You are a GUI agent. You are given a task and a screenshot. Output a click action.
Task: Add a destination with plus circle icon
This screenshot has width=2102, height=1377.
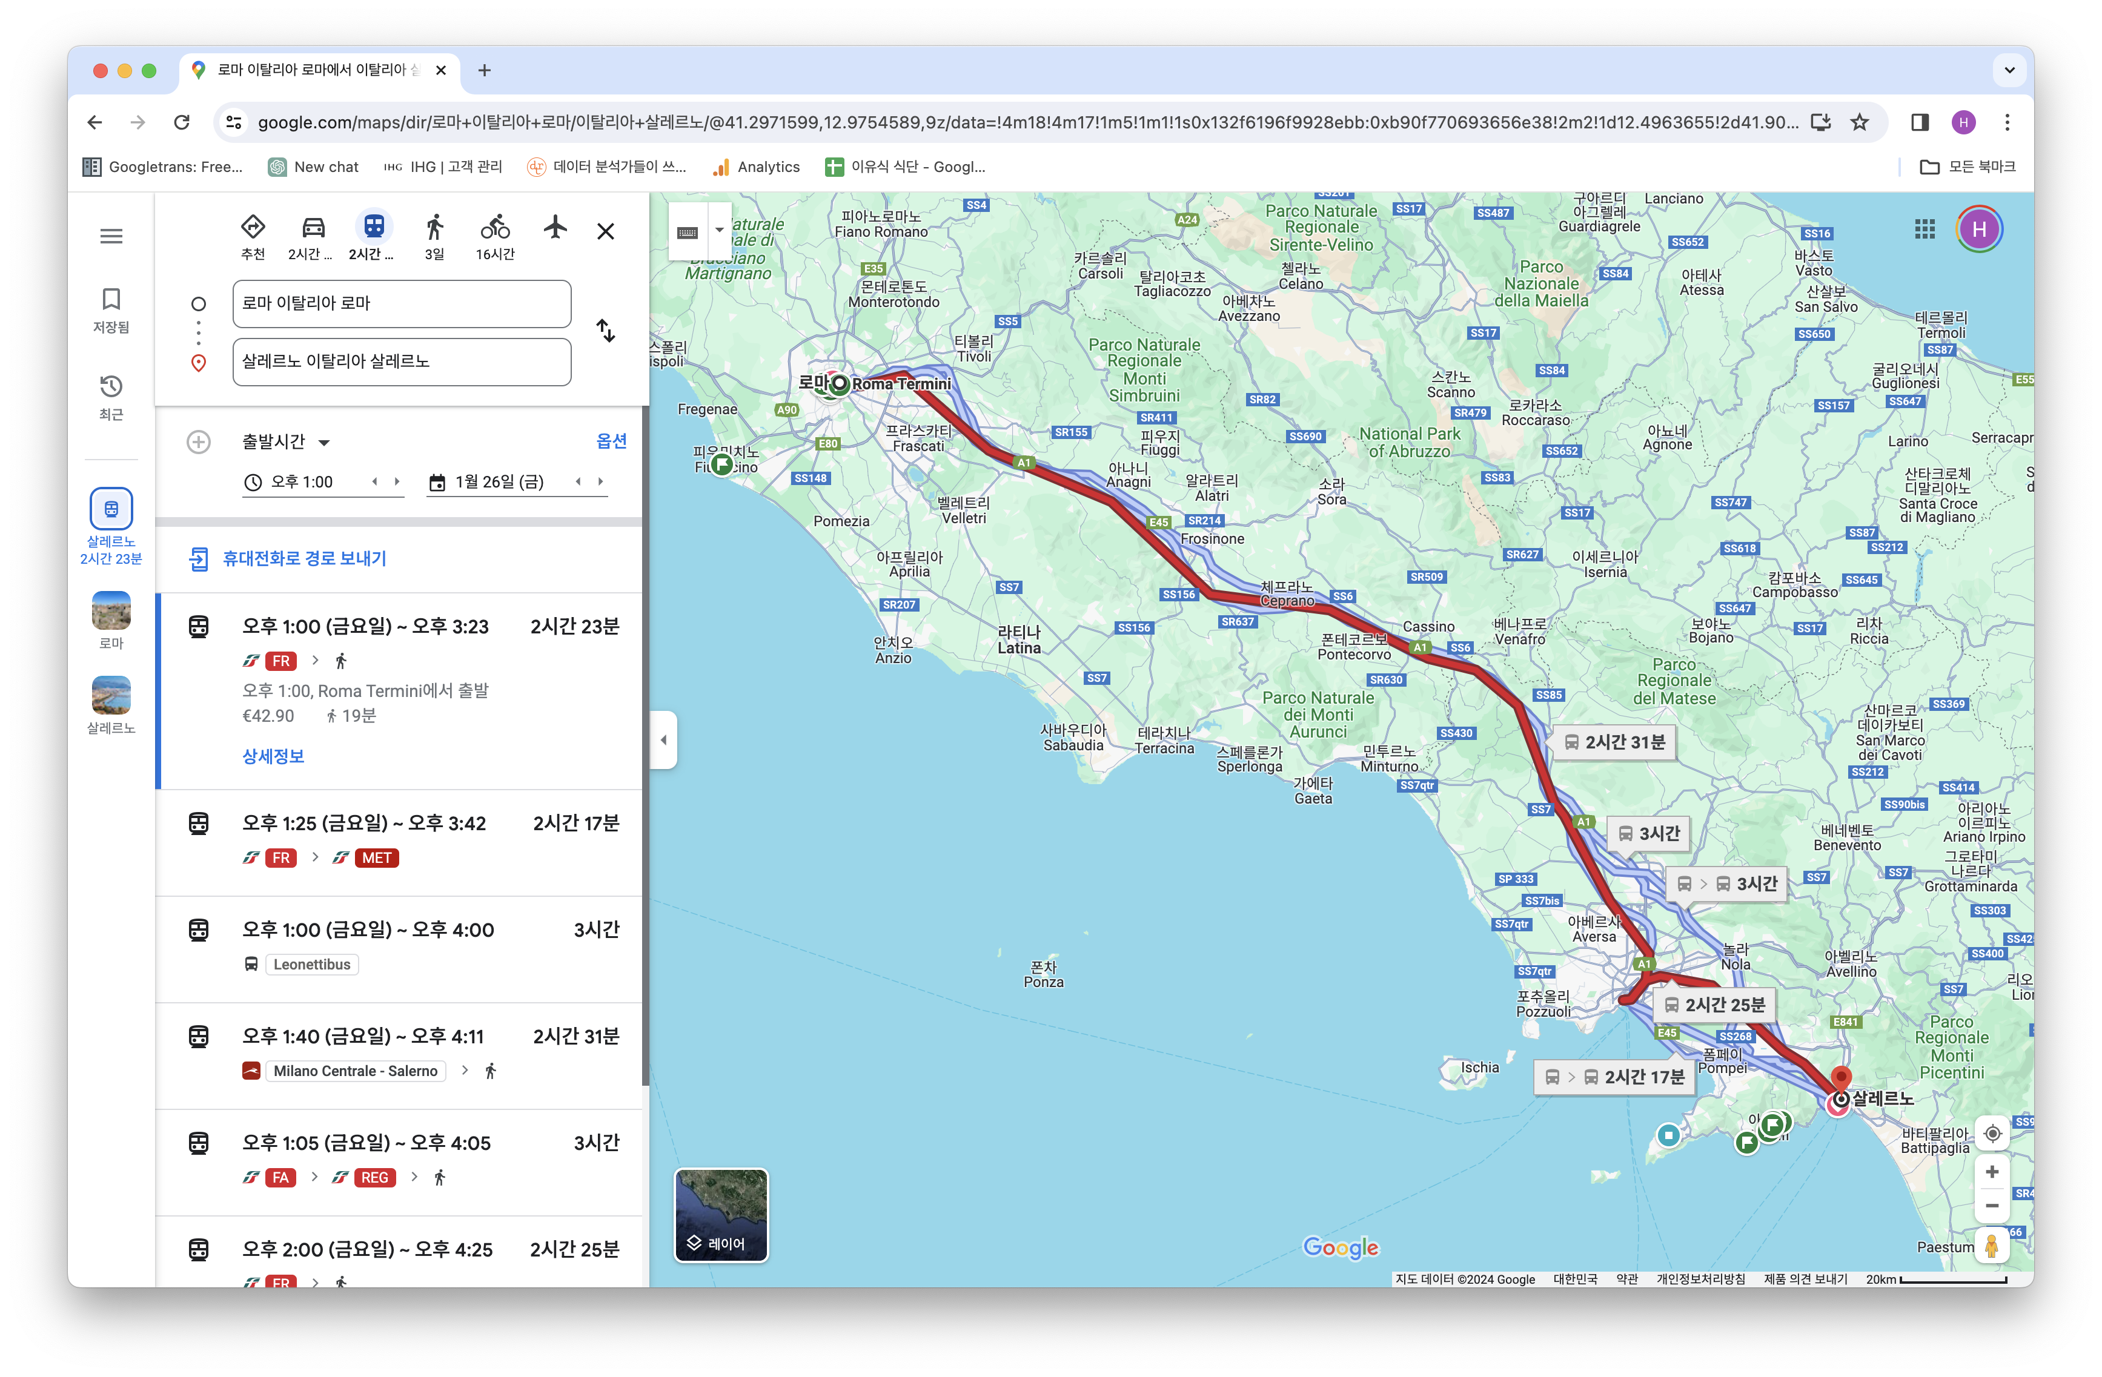[x=199, y=441]
